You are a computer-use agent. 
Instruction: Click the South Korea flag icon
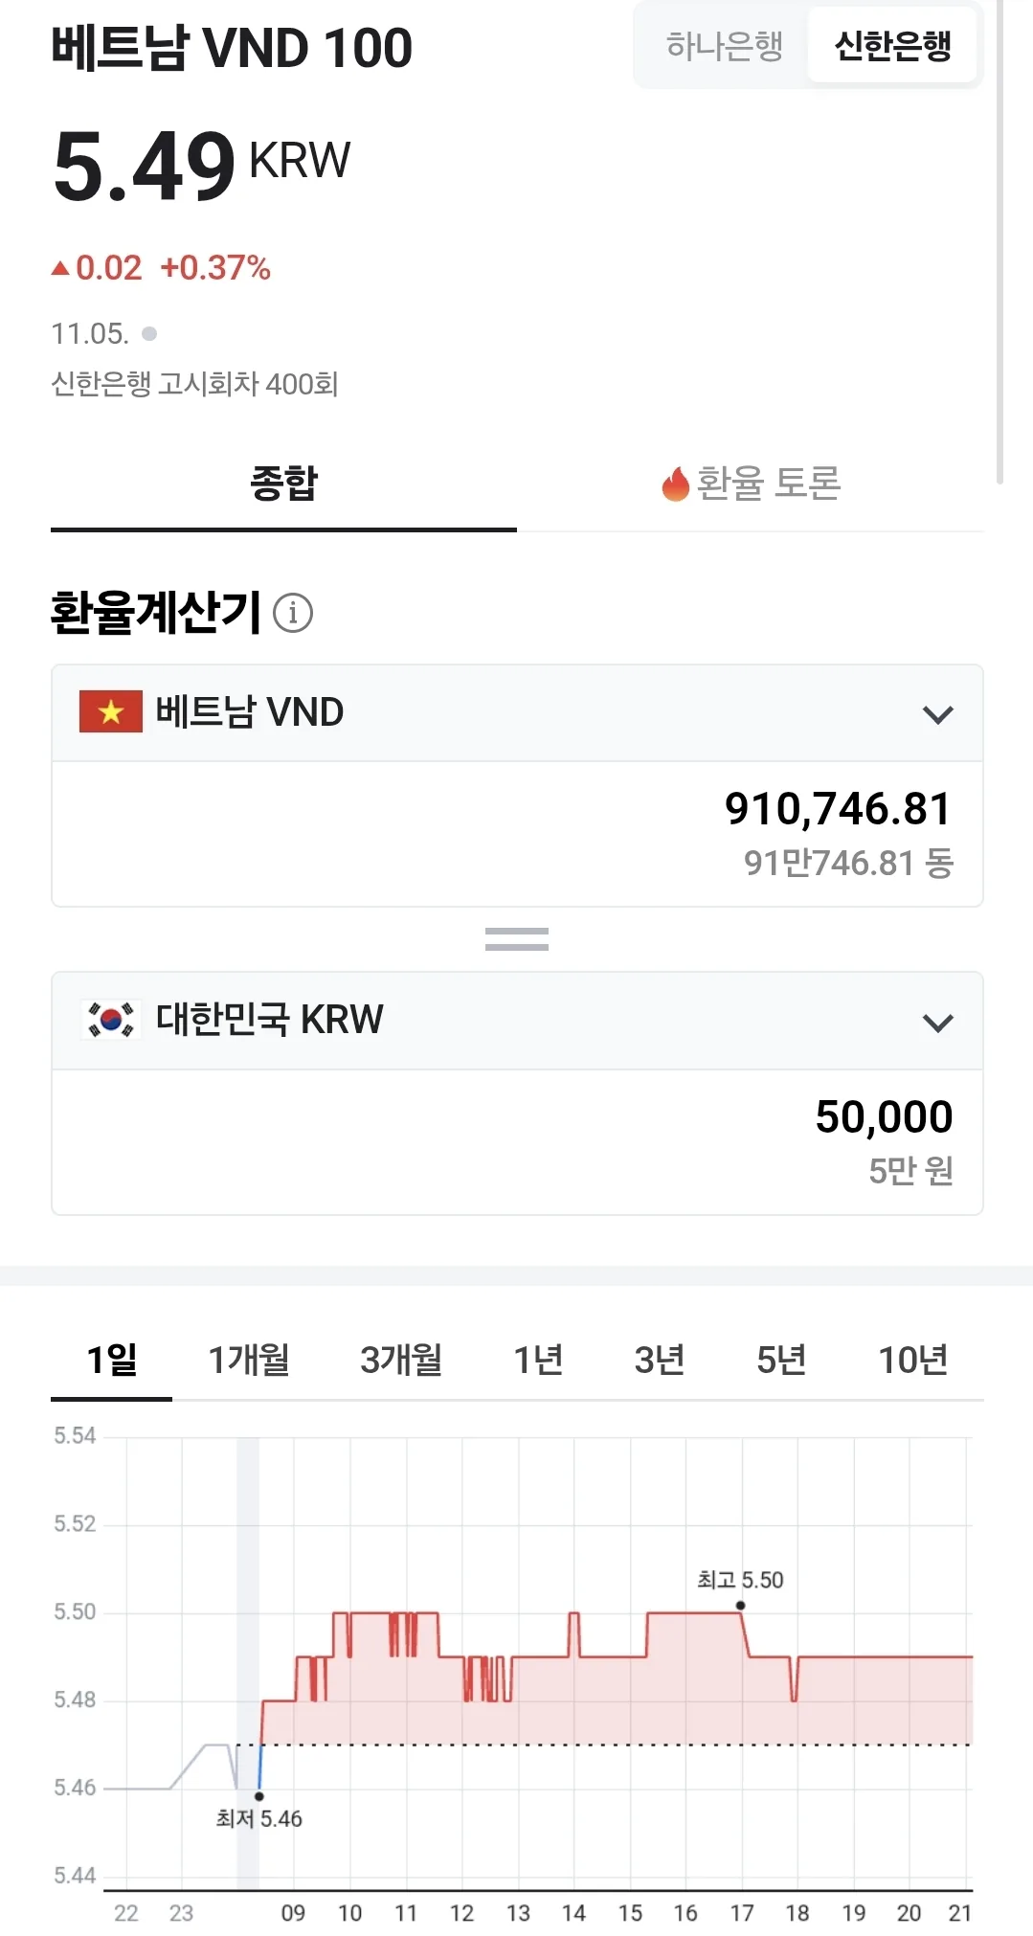(x=111, y=1020)
